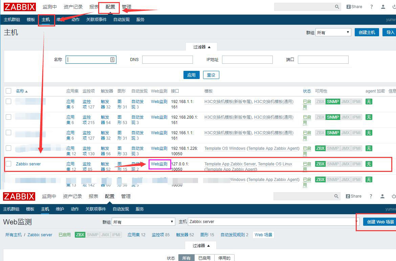Open Share in the header above Web监测
The height and width of the screenshot is (261, 396).
pos(353,196)
